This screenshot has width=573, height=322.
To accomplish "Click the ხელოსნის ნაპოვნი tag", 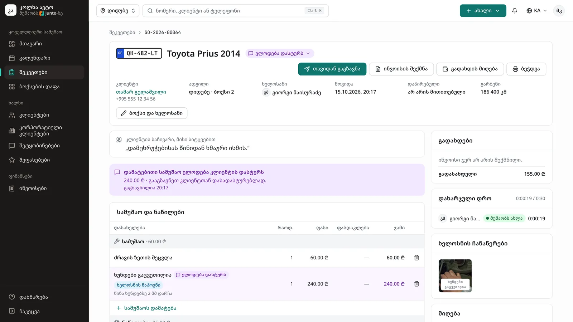I will coord(138,285).
